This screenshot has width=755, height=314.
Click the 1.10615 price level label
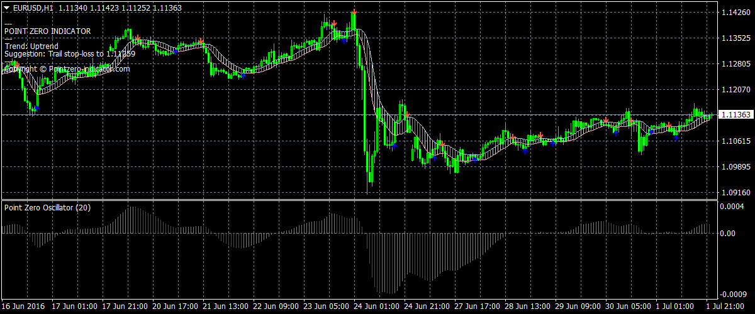click(x=735, y=141)
